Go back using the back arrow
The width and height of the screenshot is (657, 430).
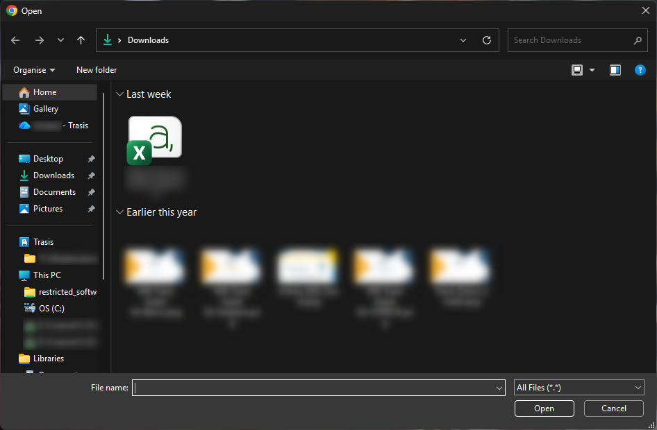(x=15, y=40)
